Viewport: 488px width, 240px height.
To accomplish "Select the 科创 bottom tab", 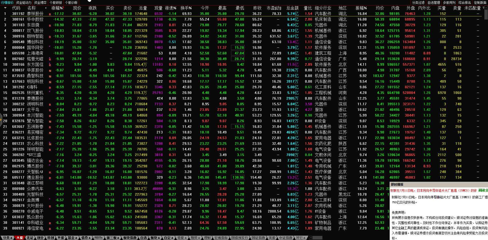I will (51, 238).
